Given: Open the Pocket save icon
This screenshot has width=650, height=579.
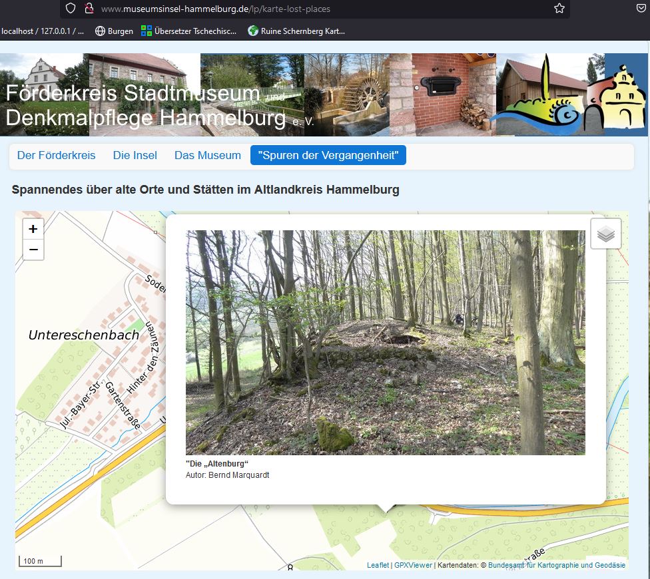Looking at the screenshot, I should (641, 8).
